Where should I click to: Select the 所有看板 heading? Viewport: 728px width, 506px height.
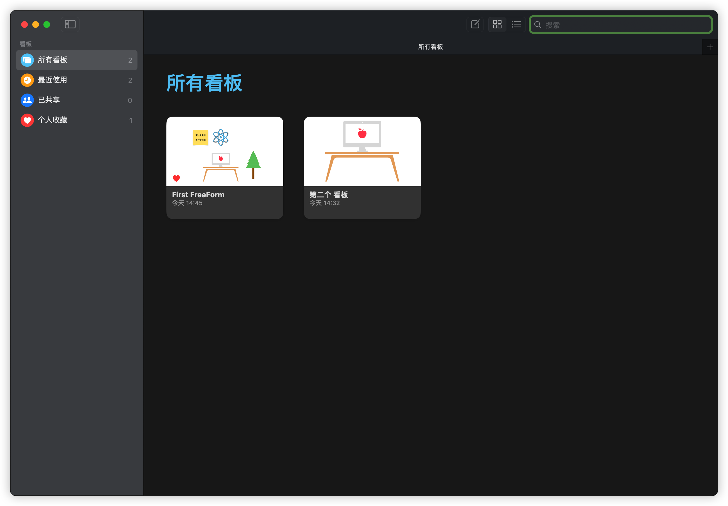click(204, 83)
